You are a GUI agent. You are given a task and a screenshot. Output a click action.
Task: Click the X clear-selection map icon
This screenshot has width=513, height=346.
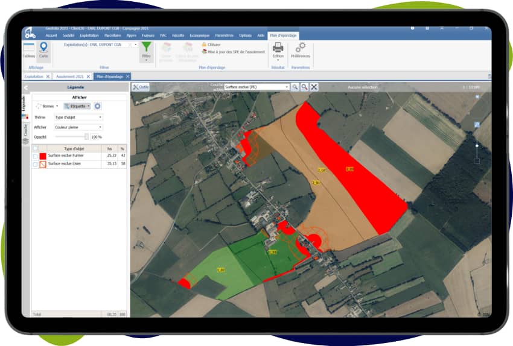point(314,87)
